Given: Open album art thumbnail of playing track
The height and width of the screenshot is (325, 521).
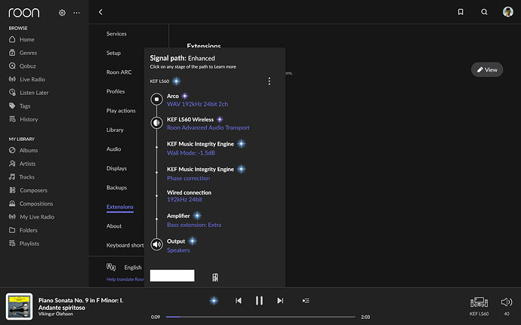Looking at the screenshot, I should click(x=20, y=306).
